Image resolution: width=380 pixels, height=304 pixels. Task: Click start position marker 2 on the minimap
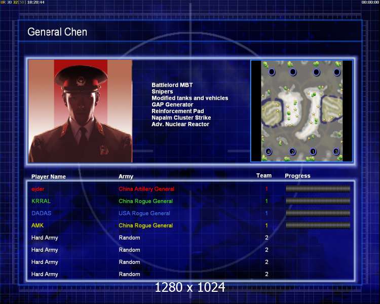pyautogui.click(x=292, y=151)
